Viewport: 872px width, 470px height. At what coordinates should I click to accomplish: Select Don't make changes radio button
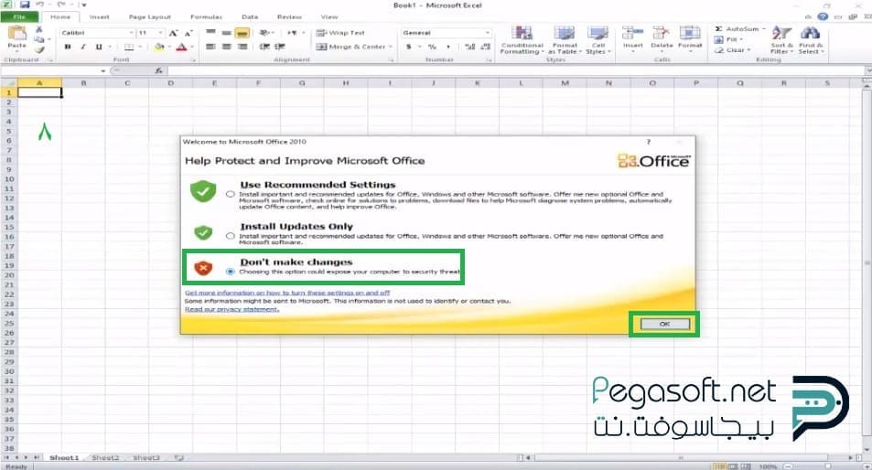point(231,272)
